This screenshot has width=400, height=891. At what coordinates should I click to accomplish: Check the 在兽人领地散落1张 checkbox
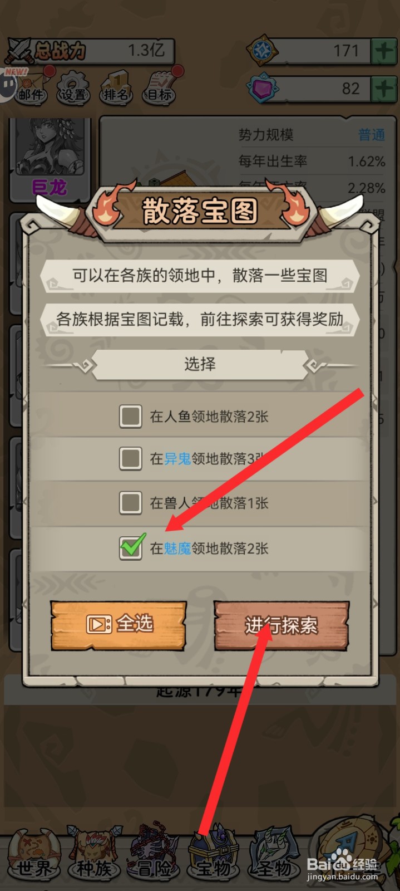pos(131,502)
